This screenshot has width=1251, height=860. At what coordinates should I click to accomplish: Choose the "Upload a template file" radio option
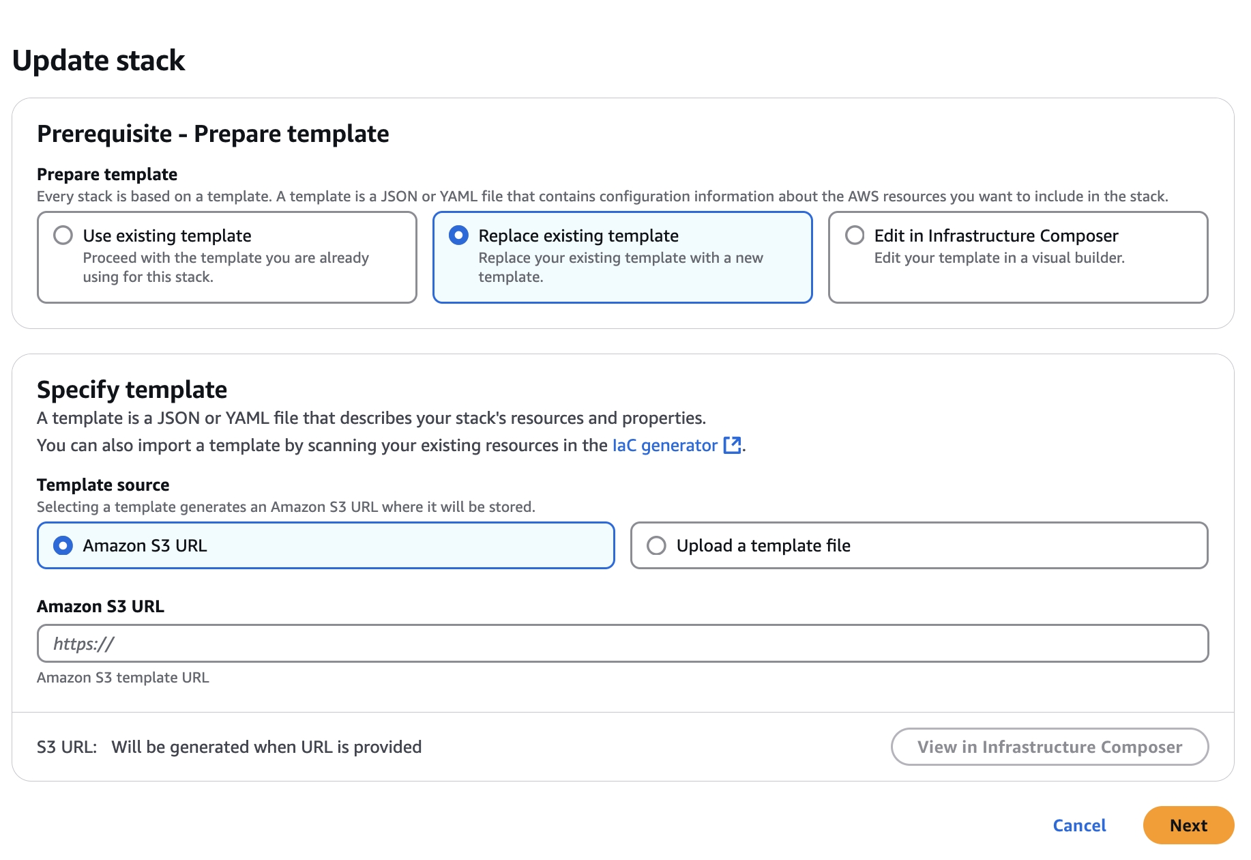click(x=656, y=545)
